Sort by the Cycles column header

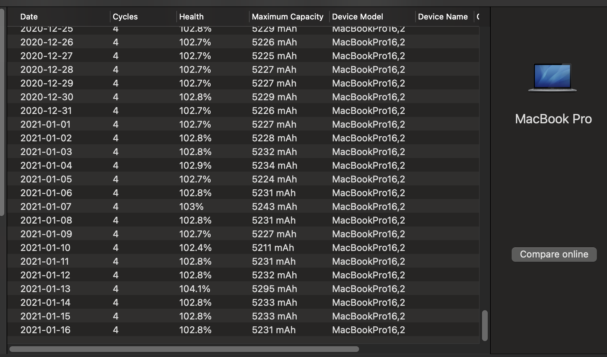click(x=125, y=17)
